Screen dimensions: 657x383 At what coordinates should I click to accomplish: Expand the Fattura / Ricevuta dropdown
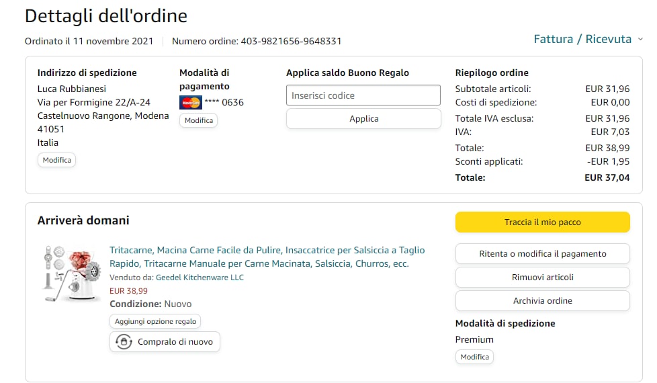582,39
